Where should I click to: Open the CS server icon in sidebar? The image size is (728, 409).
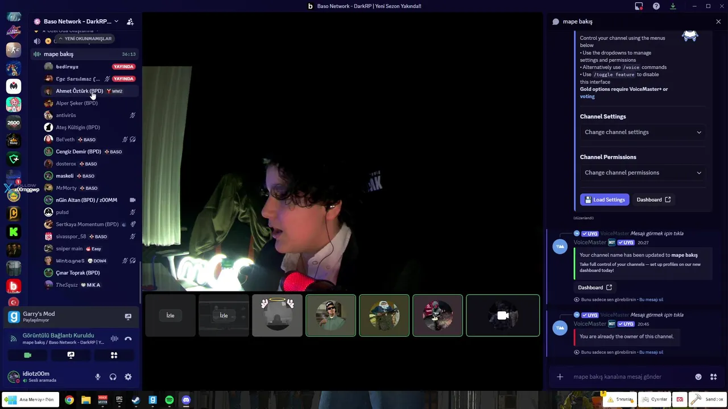tap(14, 49)
